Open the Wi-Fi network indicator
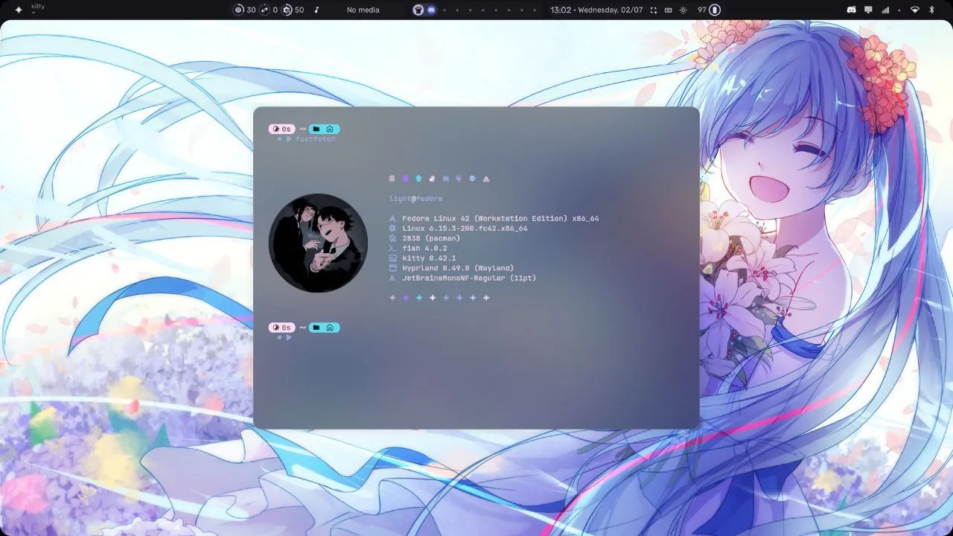This screenshot has width=953, height=536. tap(915, 10)
